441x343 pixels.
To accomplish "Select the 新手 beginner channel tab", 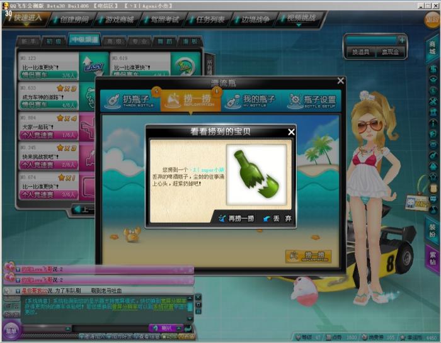I will click(28, 42).
